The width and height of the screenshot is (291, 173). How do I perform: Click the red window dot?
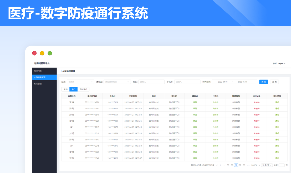(34, 53)
